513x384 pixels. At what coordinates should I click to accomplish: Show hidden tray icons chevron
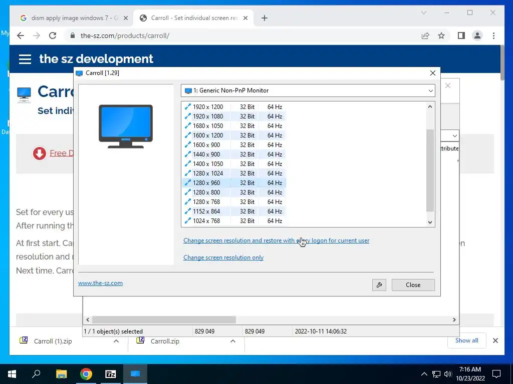tap(424, 374)
